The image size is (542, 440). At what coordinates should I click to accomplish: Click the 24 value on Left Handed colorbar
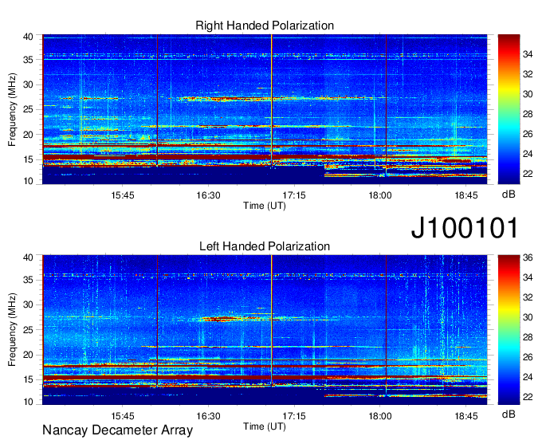(528, 377)
